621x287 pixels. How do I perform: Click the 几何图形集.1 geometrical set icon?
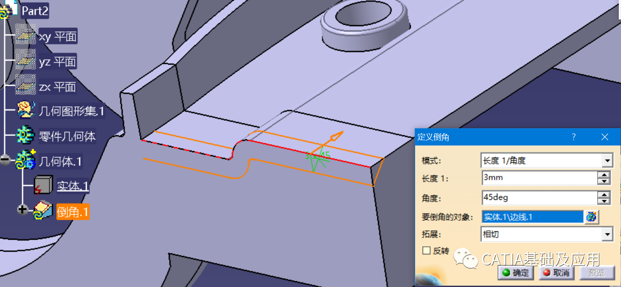(26, 111)
